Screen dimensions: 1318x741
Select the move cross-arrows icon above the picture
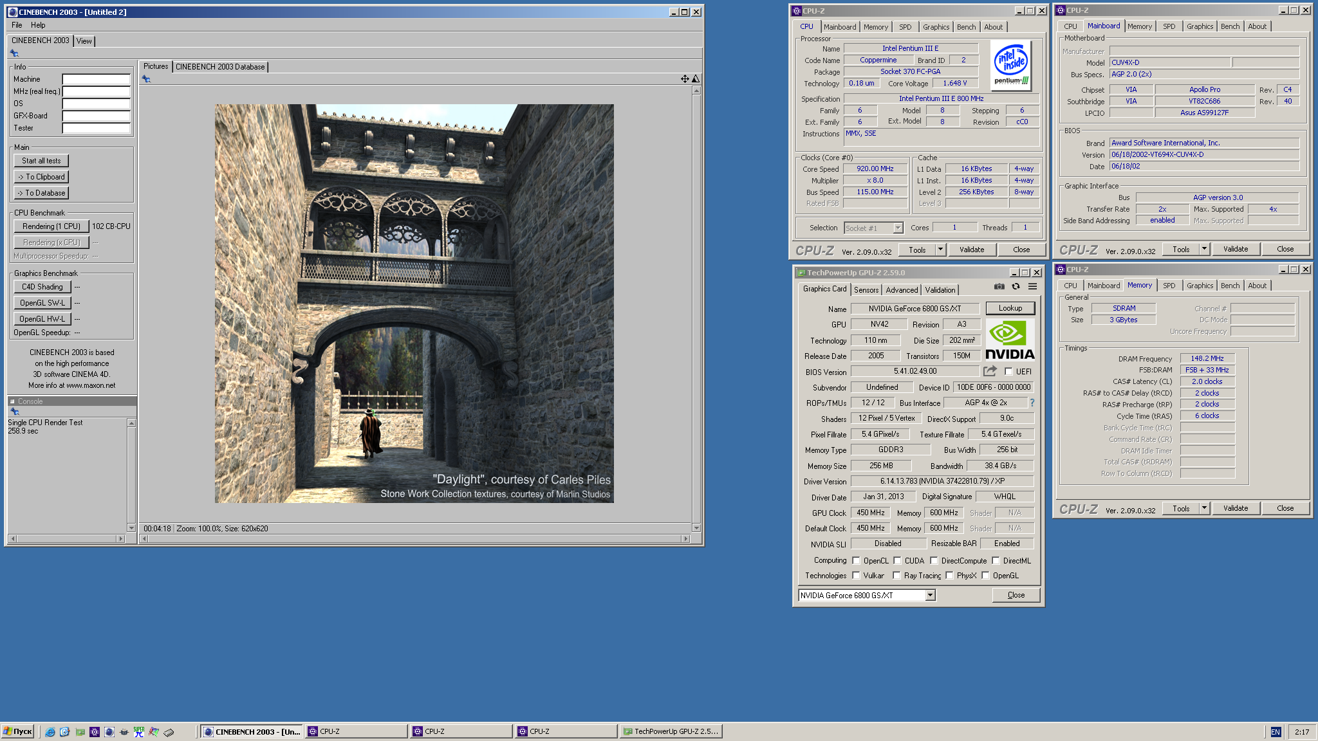click(x=685, y=79)
